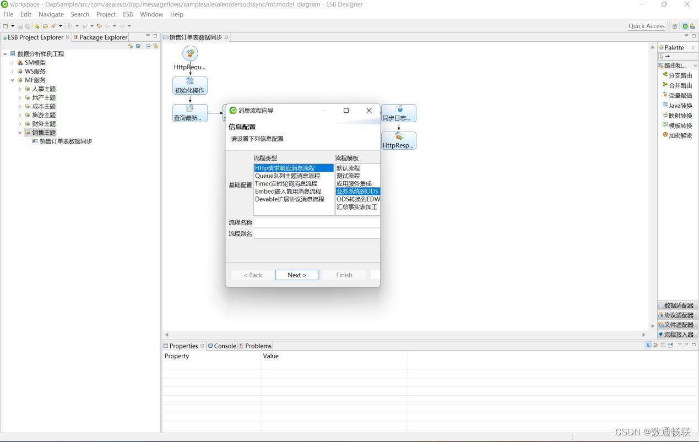Click the 查询最新... node in diagram
This screenshot has height=442, width=699.
click(x=190, y=113)
